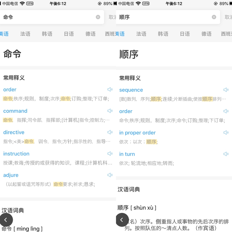Select 英语 tab in right screen
Screen dimensions: 232x232
pyautogui.click(x=120, y=34)
